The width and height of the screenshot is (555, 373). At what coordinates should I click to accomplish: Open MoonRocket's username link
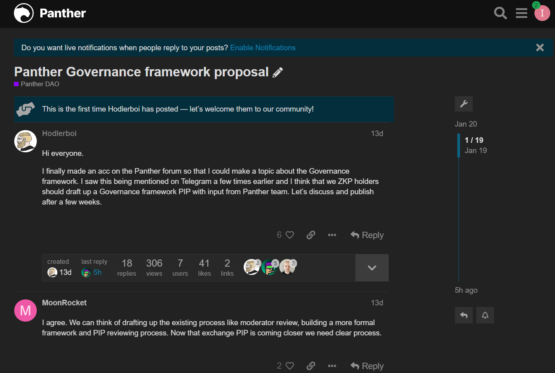(64, 303)
